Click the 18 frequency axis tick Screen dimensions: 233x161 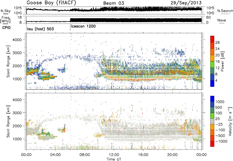[x=19, y=17]
